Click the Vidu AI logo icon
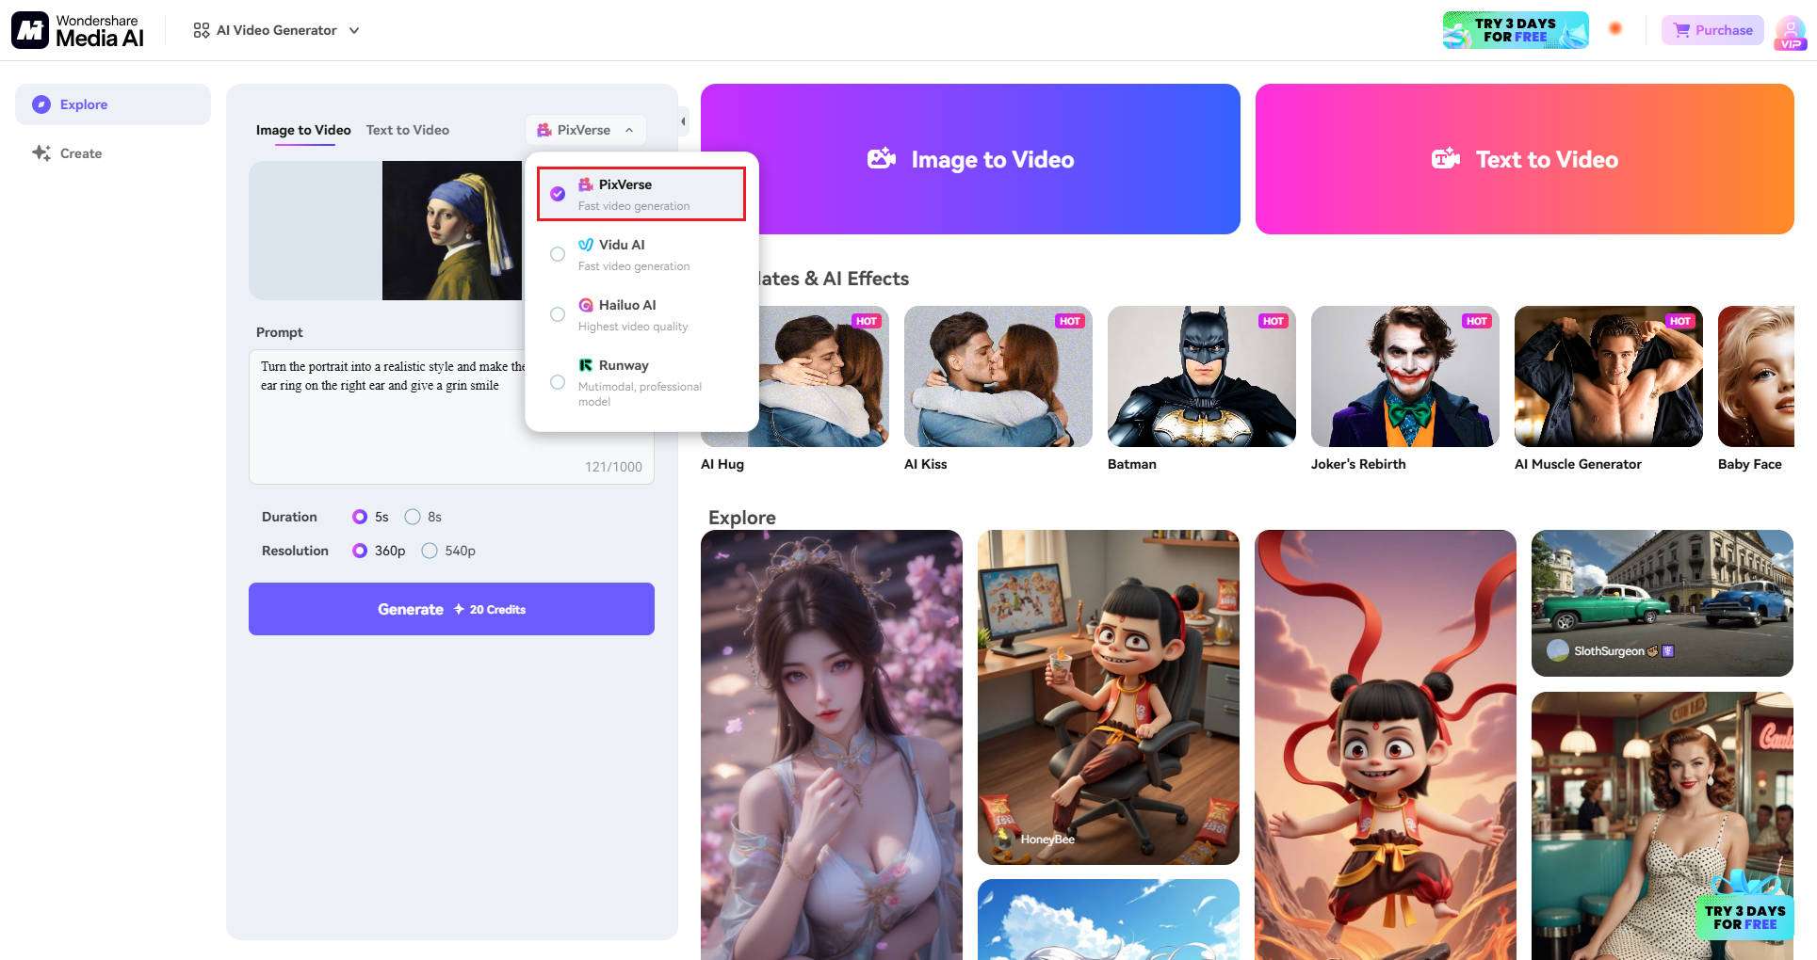 586,245
